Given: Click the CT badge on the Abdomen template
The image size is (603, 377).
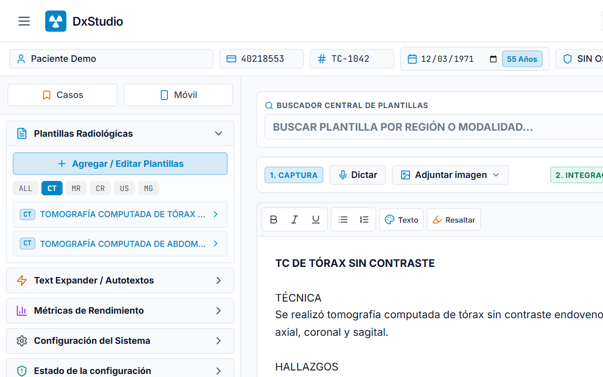Looking at the screenshot, I should click(28, 243).
